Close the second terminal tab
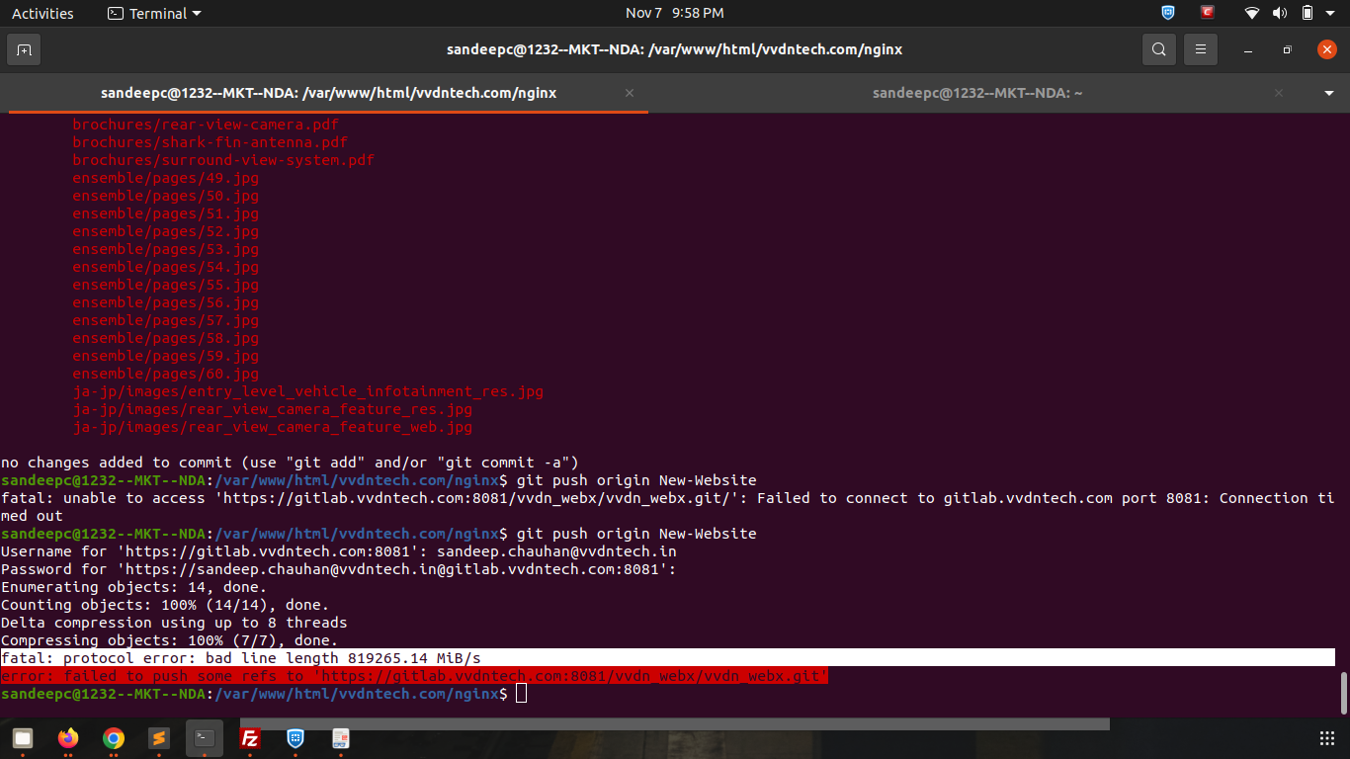 [1279, 93]
